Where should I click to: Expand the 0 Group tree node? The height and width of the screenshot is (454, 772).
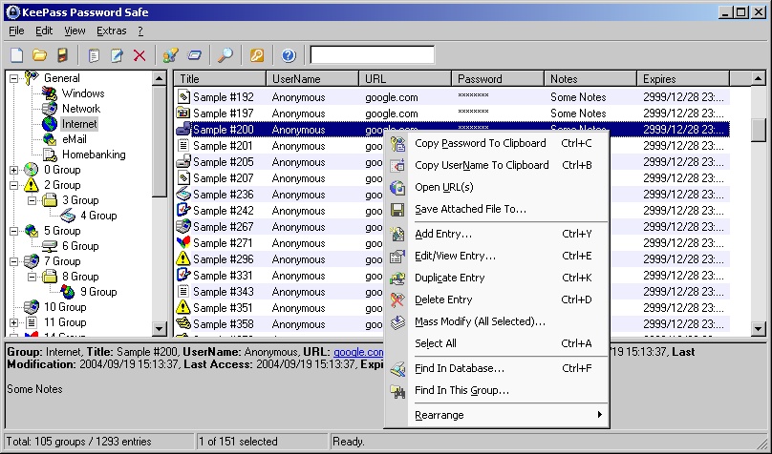pyautogui.click(x=13, y=170)
